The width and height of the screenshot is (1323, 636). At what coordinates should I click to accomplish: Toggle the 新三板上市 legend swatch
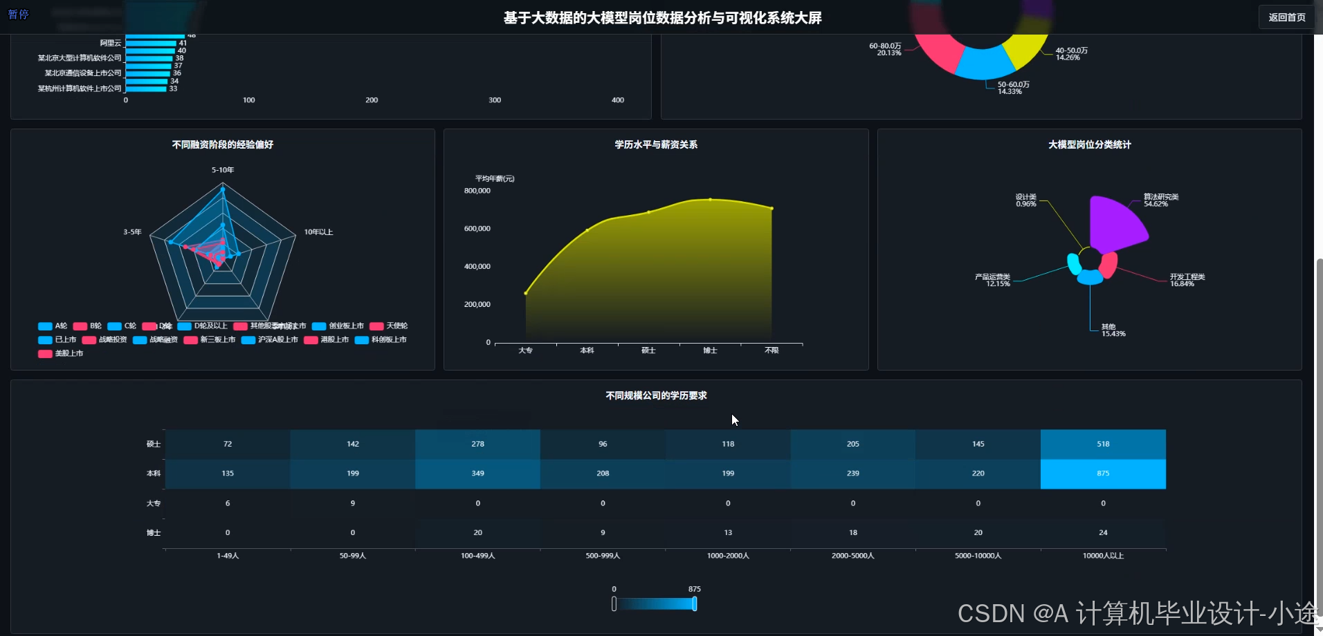tap(190, 339)
